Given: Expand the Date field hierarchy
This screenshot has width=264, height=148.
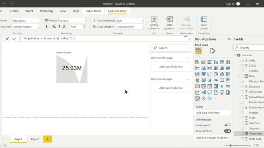Looking at the screenshot, I should click(238, 76).
